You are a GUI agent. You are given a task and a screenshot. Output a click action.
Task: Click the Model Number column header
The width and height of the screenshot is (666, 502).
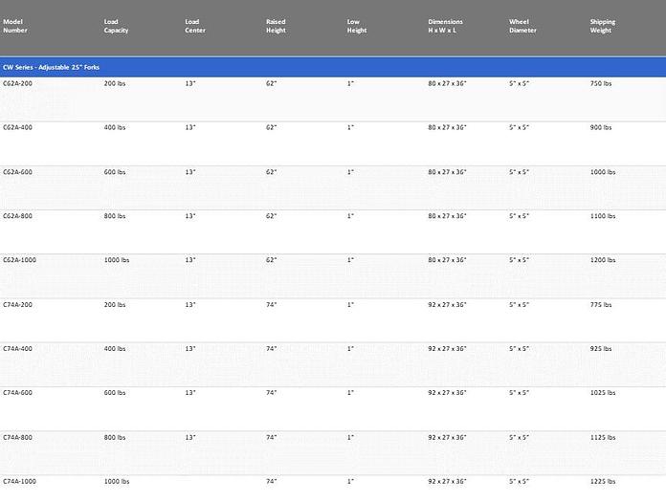point(15,26)
